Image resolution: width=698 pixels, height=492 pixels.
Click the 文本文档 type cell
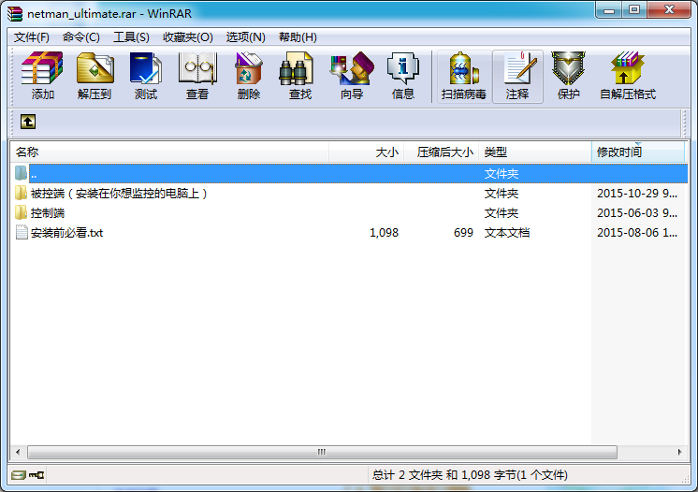click(507, 233)
